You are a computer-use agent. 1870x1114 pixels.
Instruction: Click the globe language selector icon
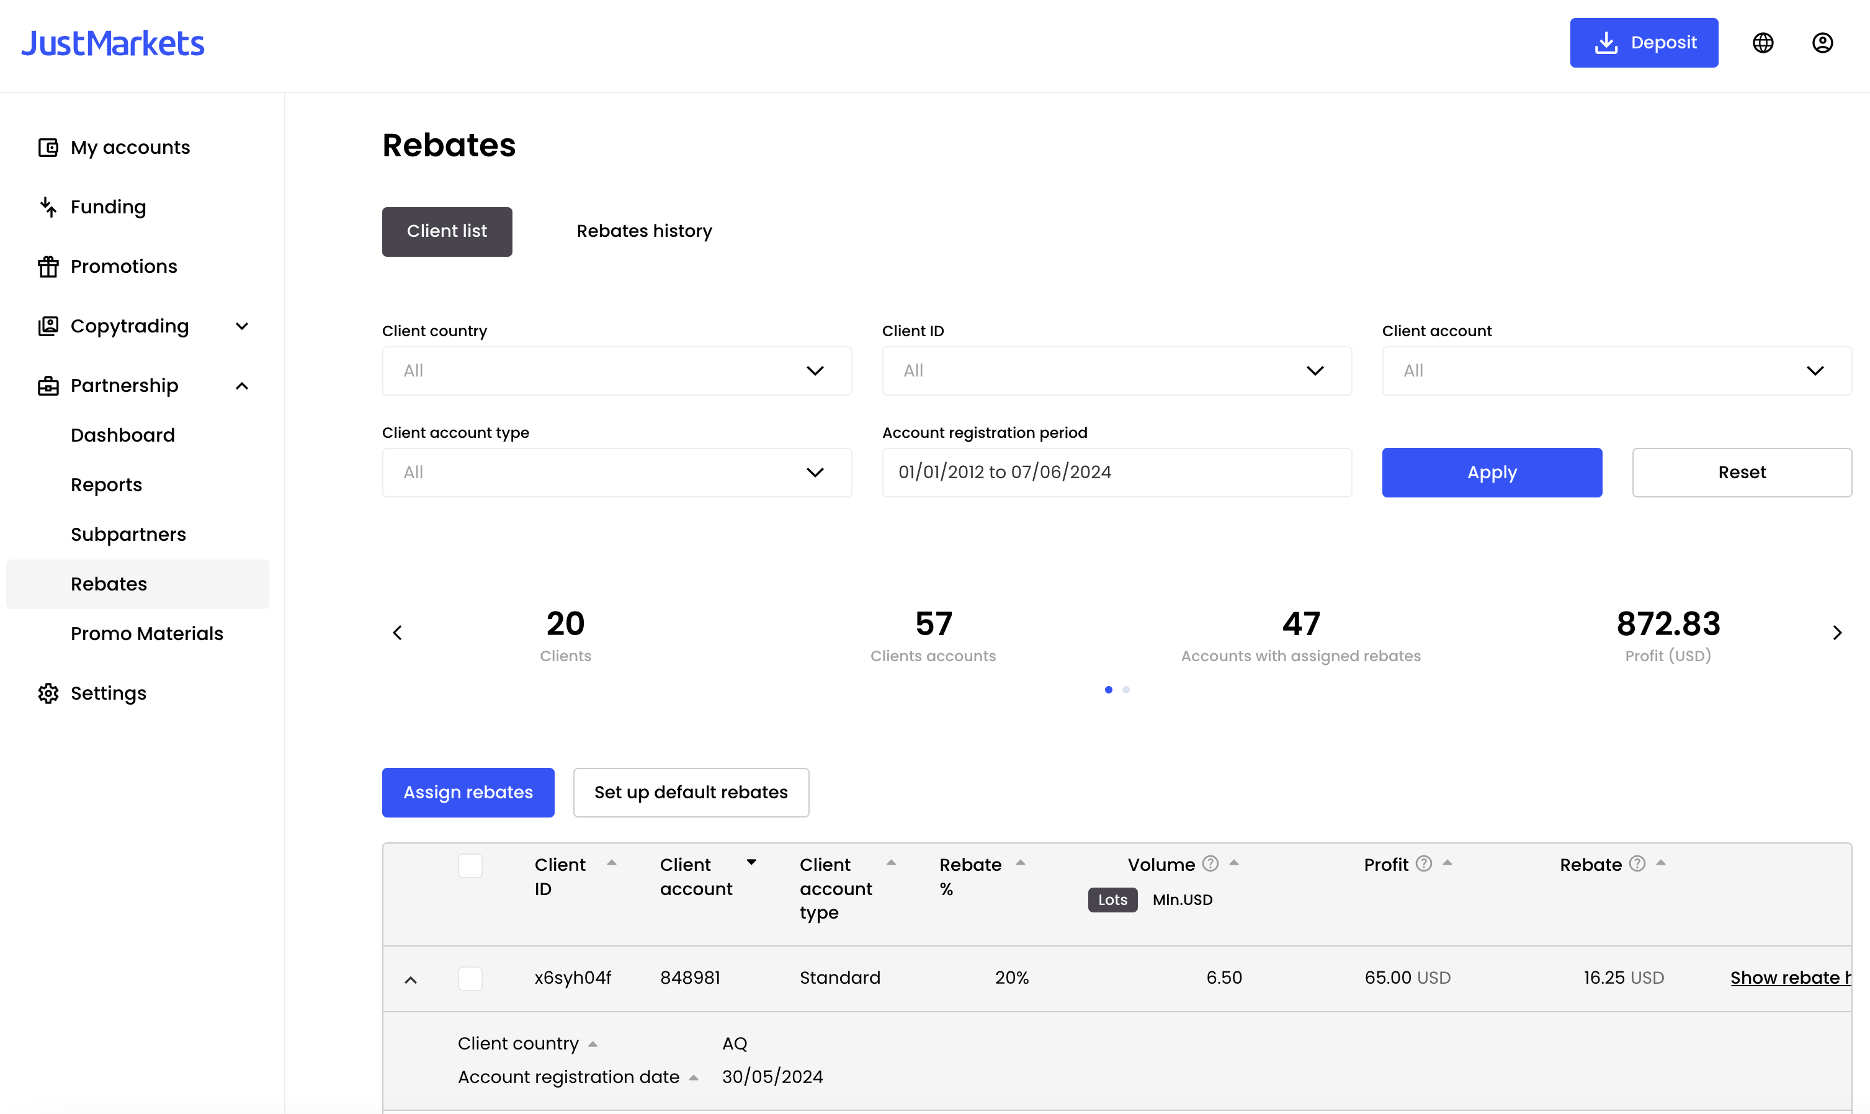(x=1763, y=43)
